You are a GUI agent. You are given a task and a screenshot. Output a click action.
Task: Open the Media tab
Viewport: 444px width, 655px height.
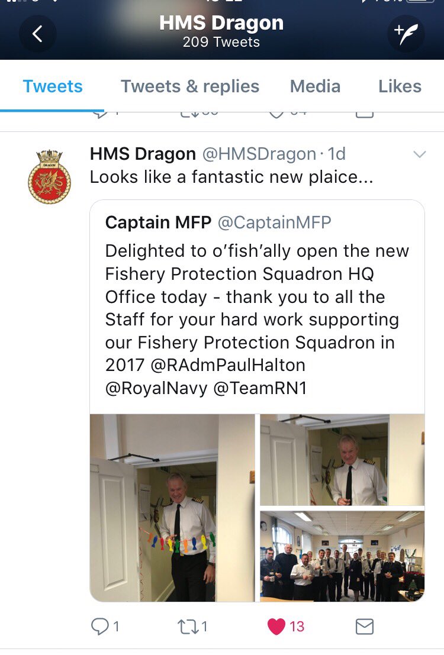(315, 86)
